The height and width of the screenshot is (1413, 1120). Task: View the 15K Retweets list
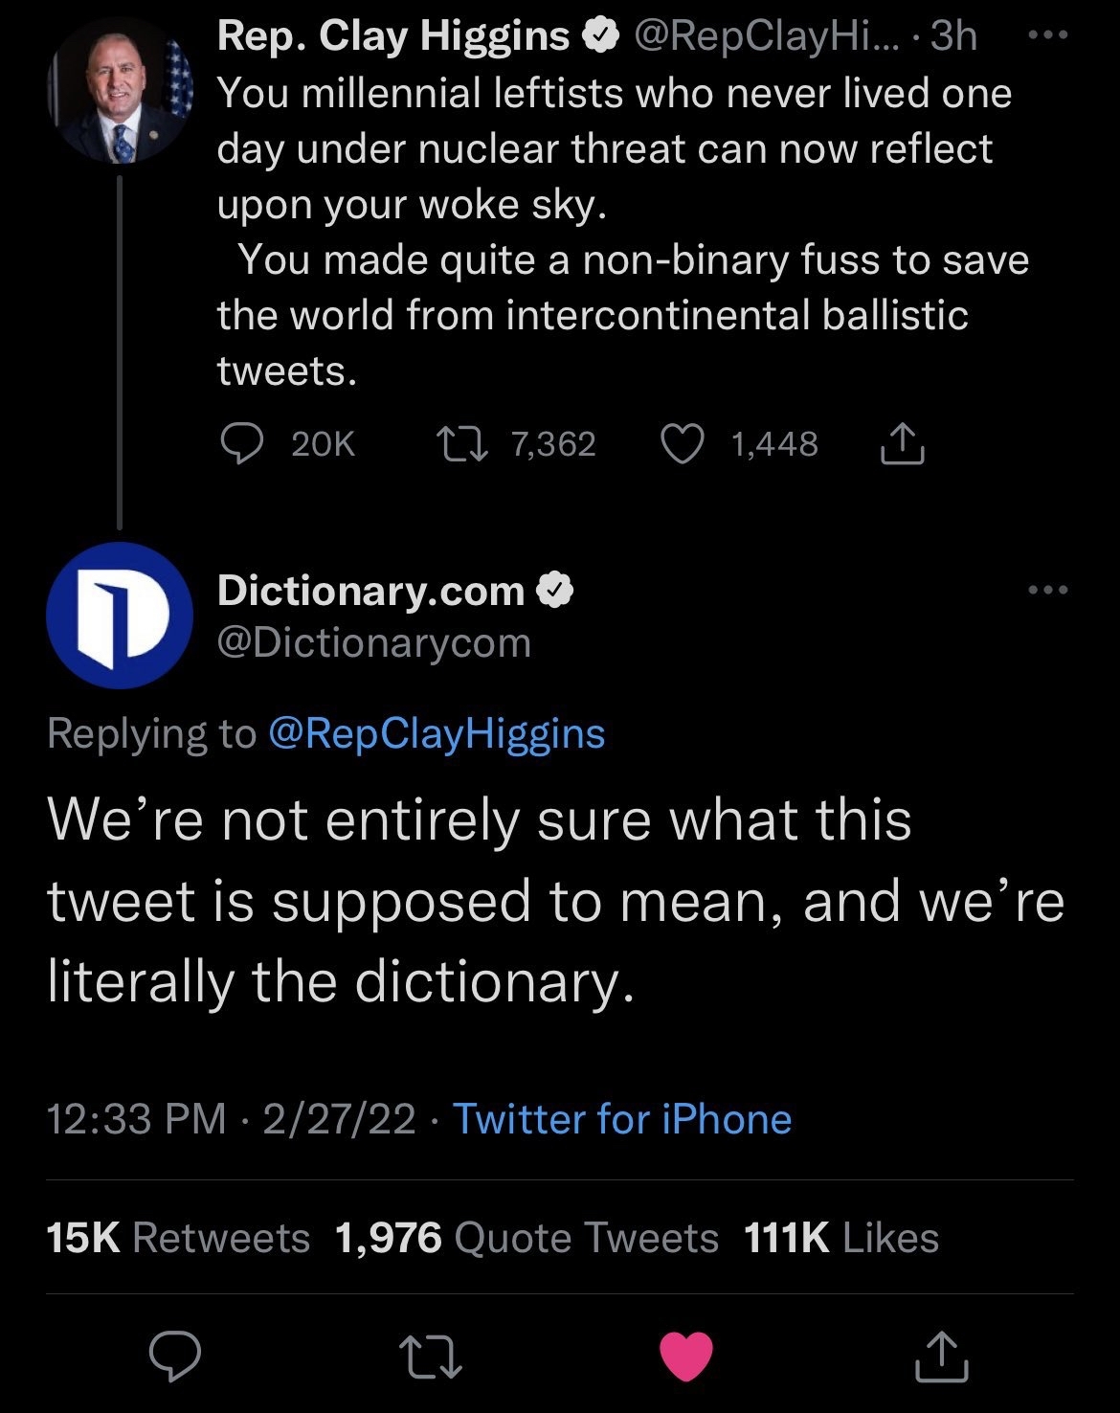click(x=178, y=1238)
